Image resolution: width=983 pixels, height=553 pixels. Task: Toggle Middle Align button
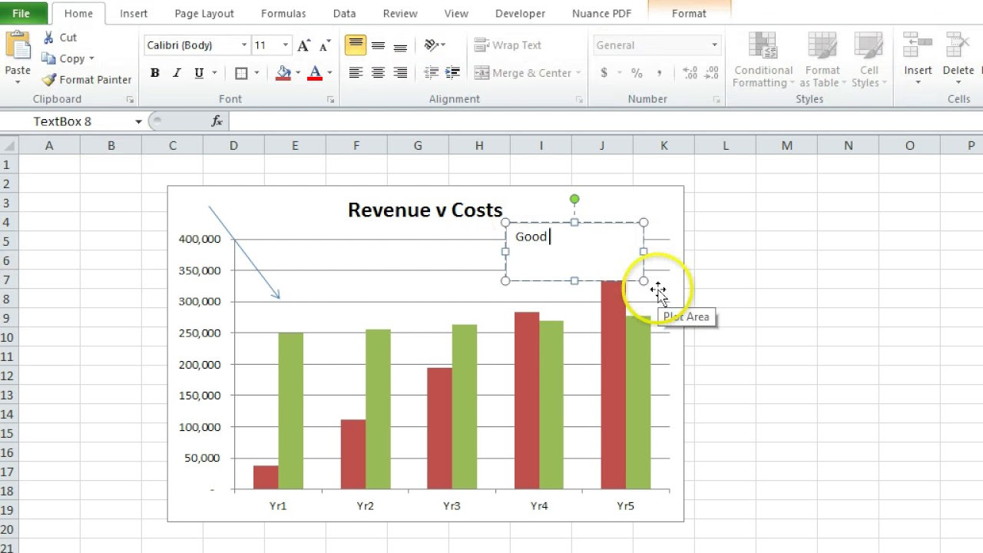point(378,45)
